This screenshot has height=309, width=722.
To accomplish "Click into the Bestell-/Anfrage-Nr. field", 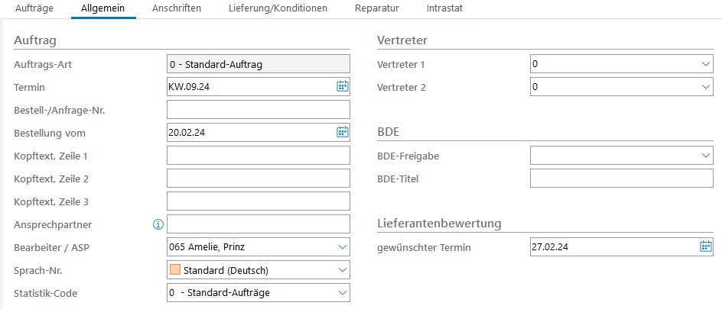I will [x=258, y=110].
